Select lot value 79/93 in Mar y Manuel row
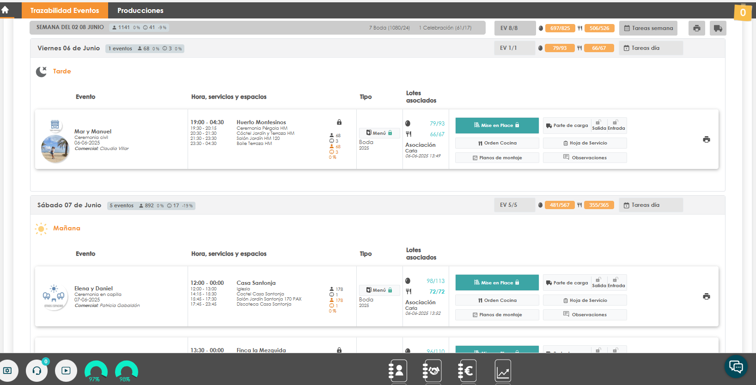This screenshot has height=385, width=756. (x=437, y=124)
